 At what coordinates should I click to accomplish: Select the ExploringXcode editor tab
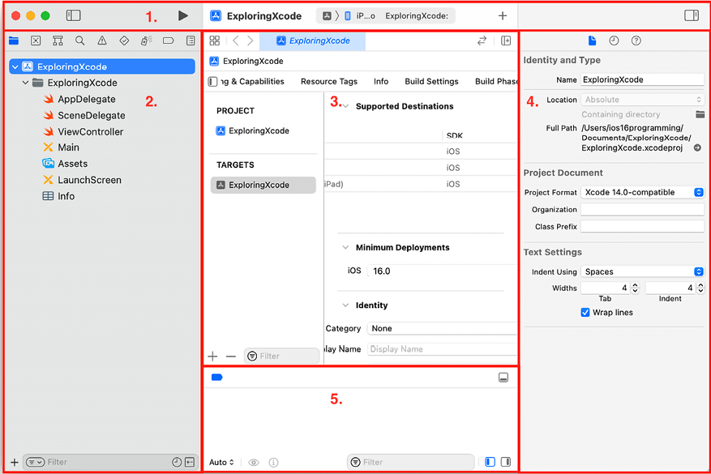tap(312, 41)
